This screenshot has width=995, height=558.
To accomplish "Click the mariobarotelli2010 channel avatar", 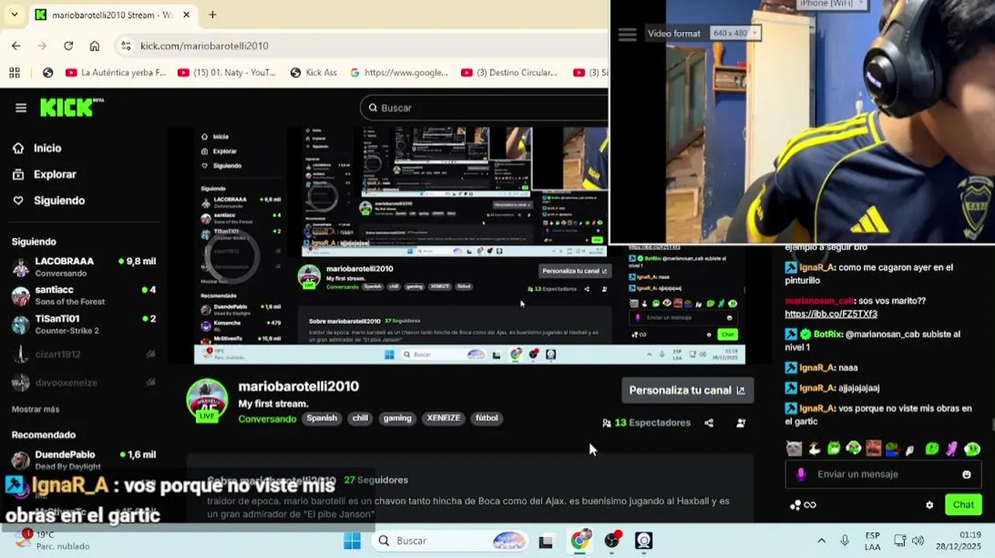I will click(207, 399).
